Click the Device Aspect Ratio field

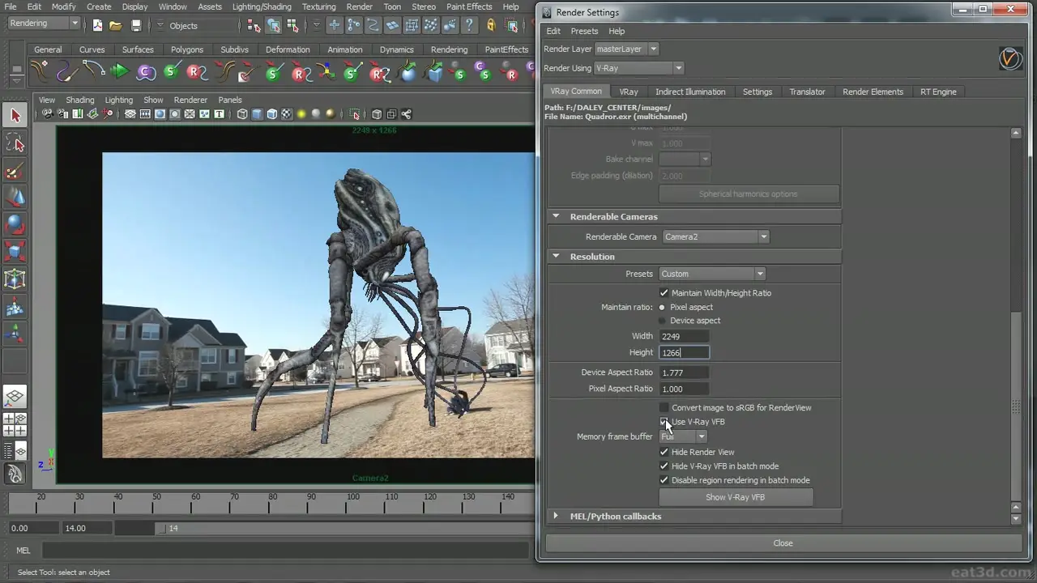[x=684, y=372]
